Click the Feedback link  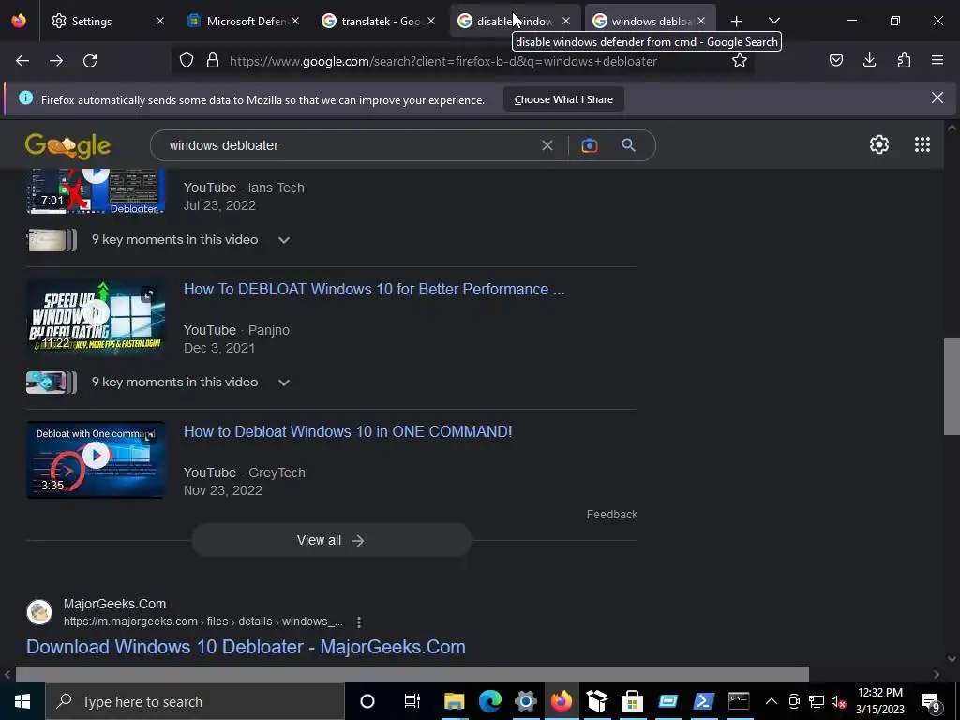click(611, 515)
